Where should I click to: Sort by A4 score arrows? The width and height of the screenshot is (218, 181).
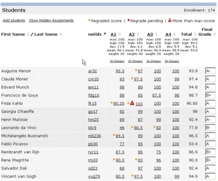174,34
